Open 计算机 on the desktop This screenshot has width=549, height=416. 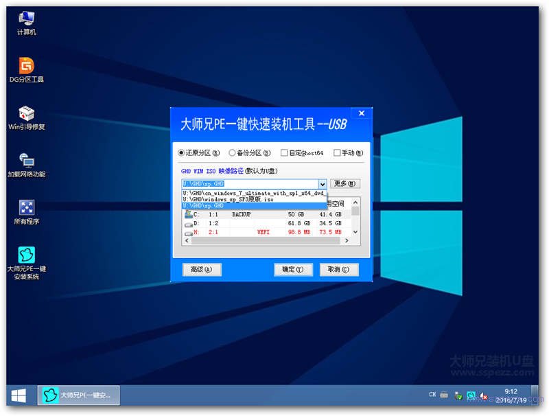pyautogui.click(x=25, y=19)
